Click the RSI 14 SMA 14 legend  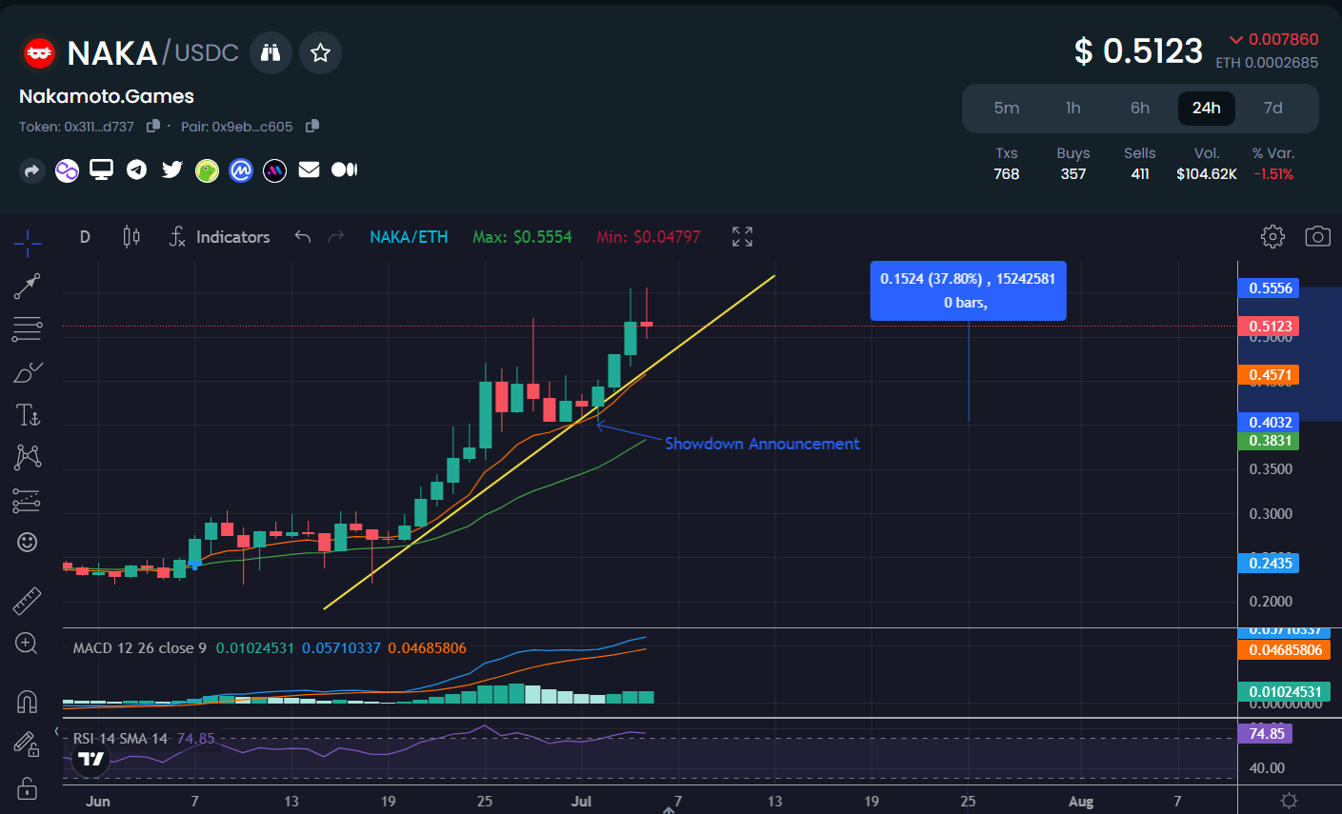pos(120,739)
